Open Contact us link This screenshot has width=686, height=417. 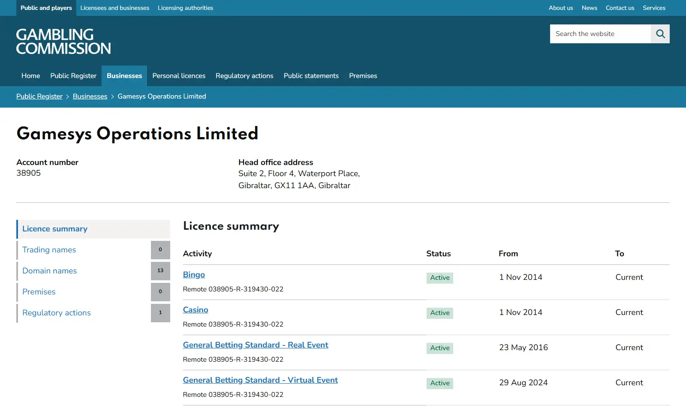[620, 8]
